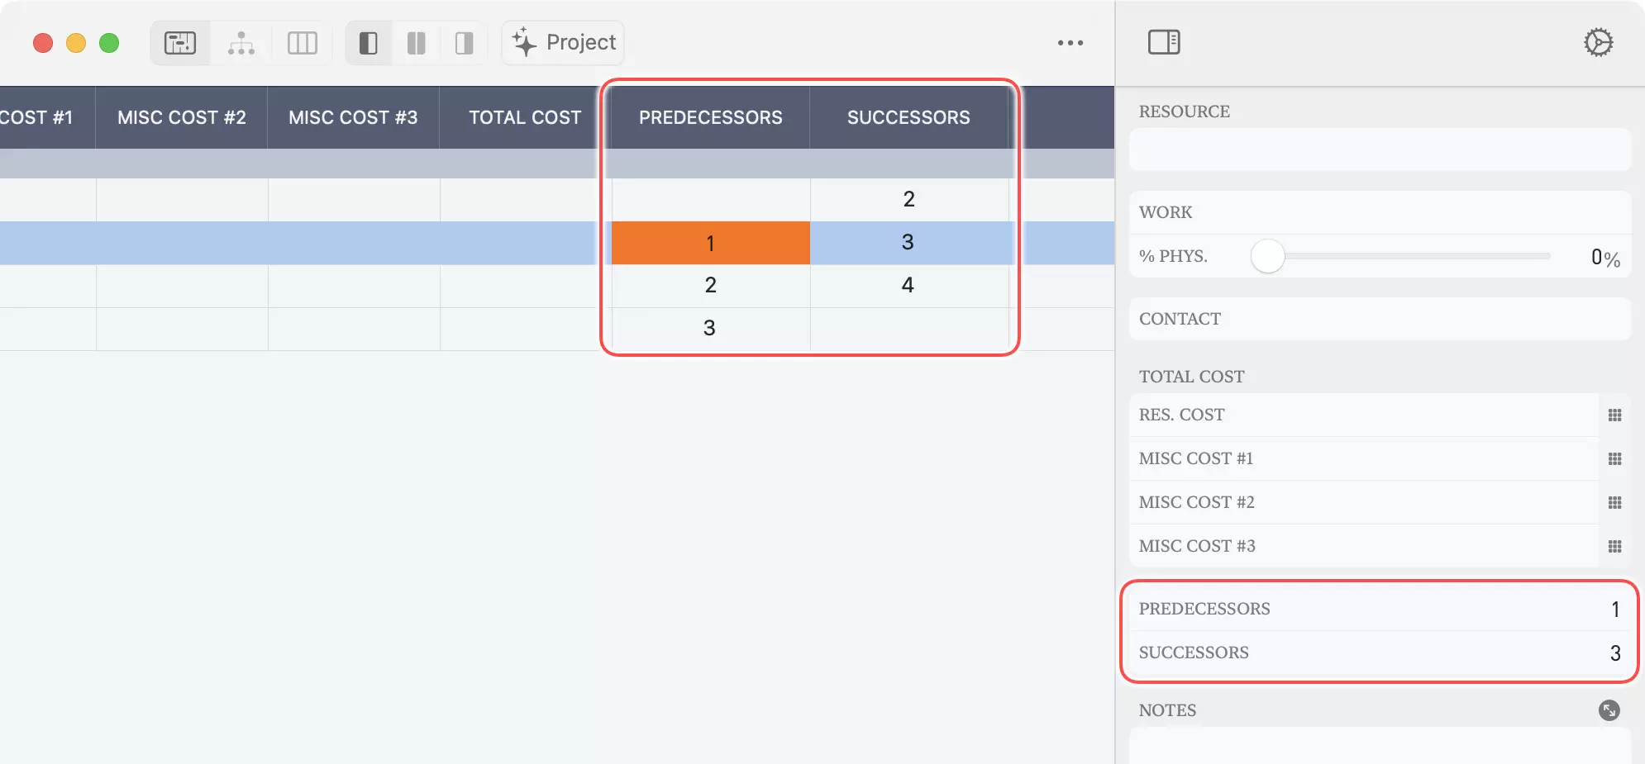This screenshot has height=764, width=1645.
Task: Toggle the Gantt view mode button
Action: [x=179, y=42]
